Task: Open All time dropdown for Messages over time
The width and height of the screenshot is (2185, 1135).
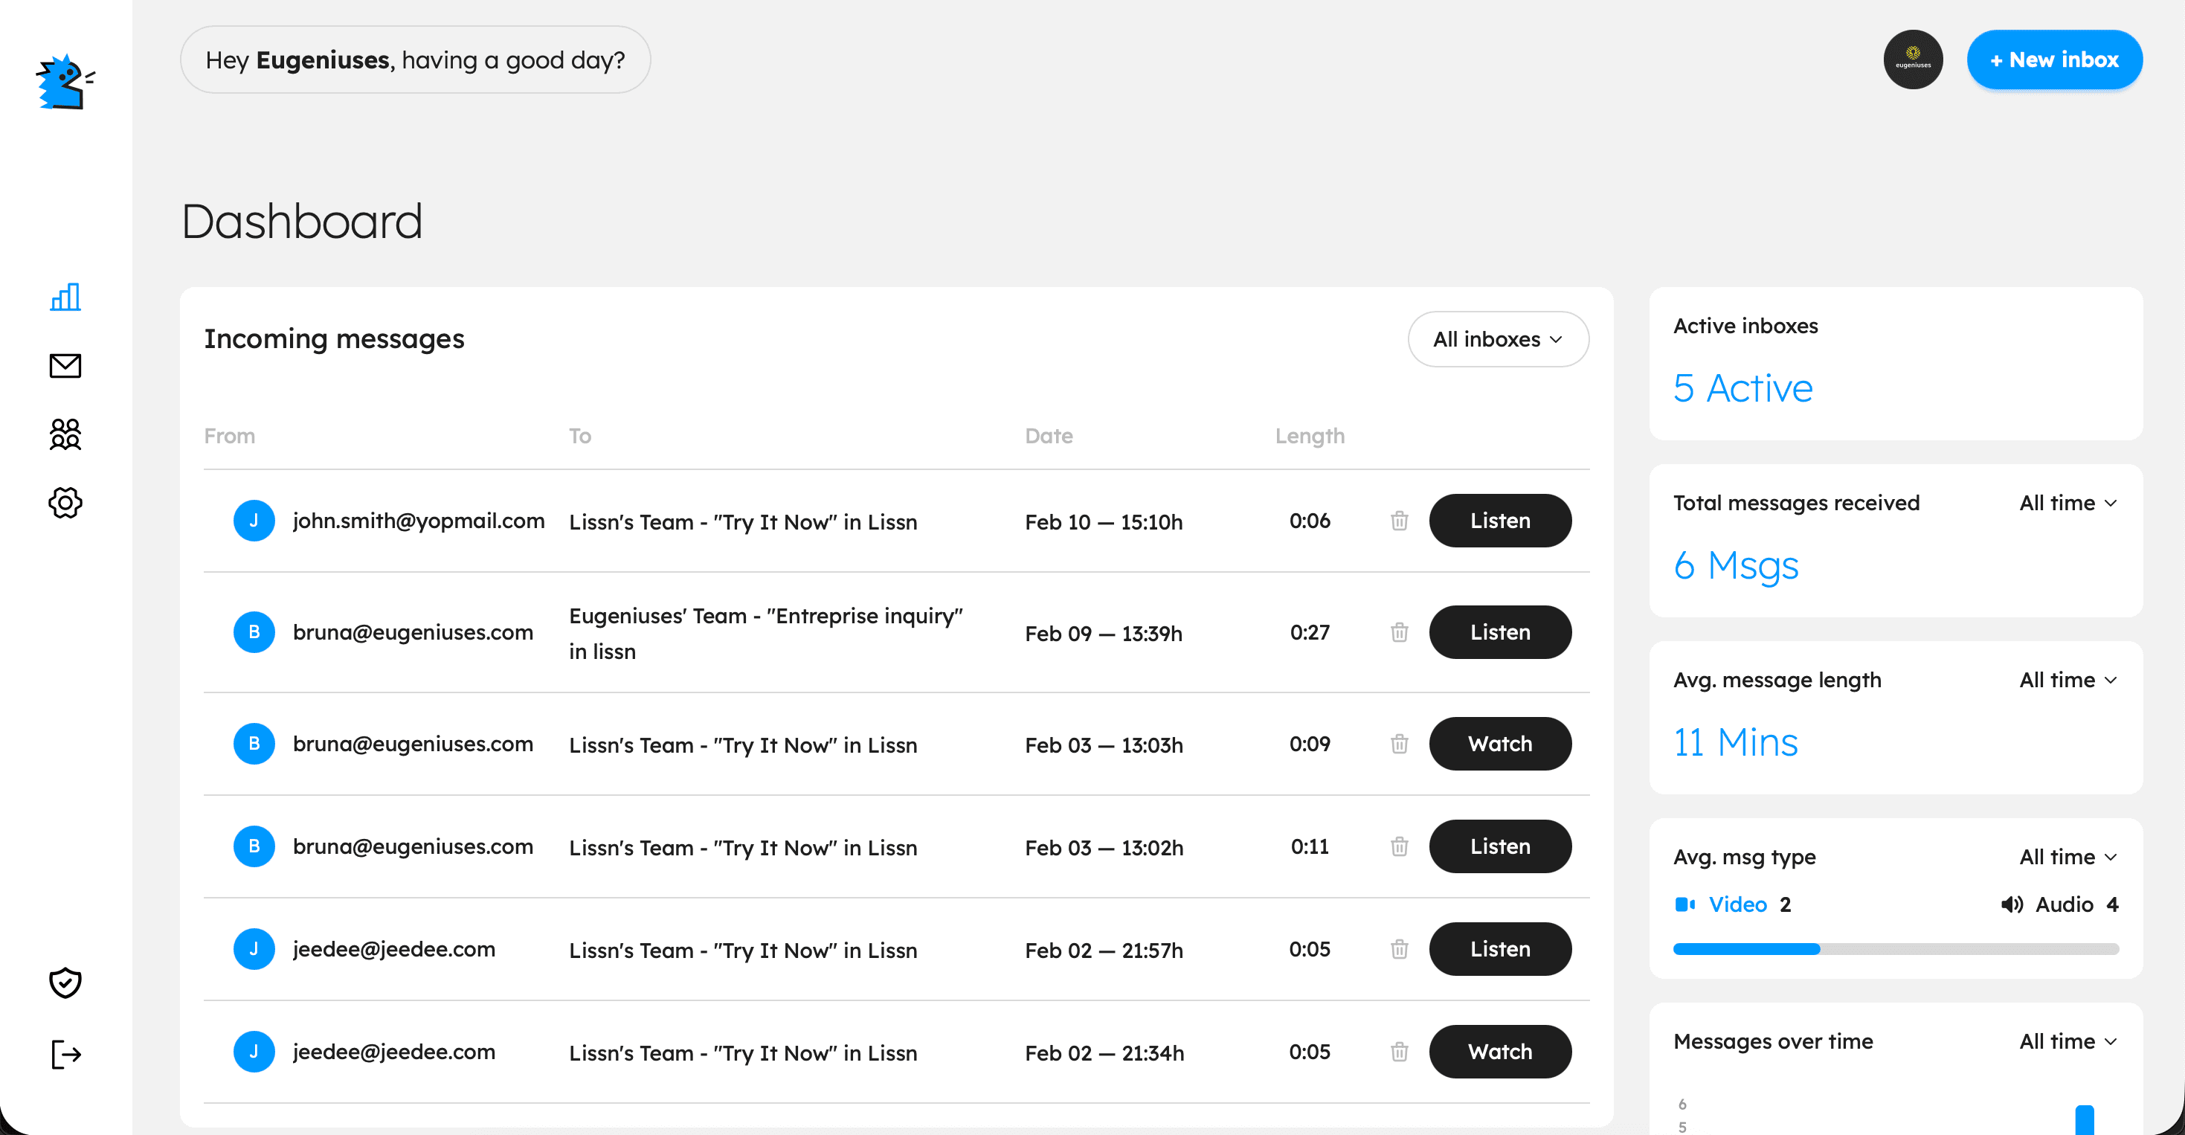Action: click(x=2068, y=1042)
